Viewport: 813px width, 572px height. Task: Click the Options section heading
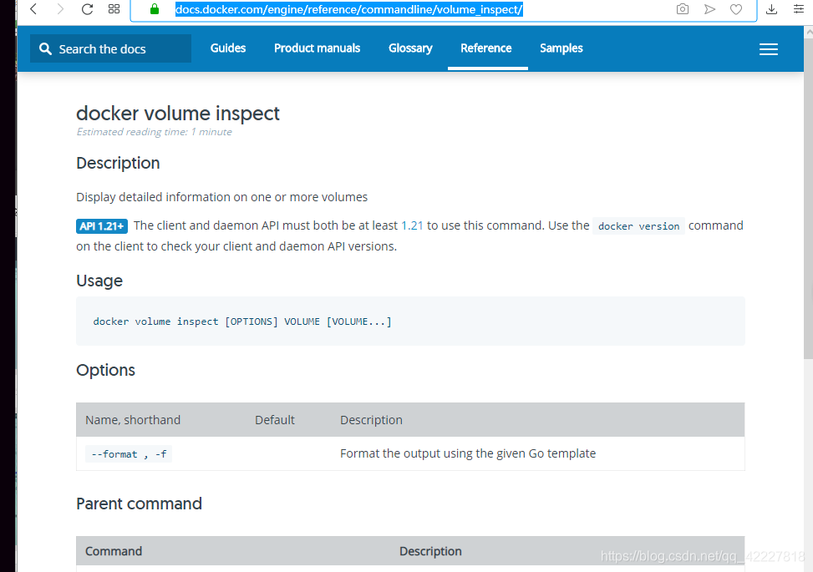tap(106, 370)
